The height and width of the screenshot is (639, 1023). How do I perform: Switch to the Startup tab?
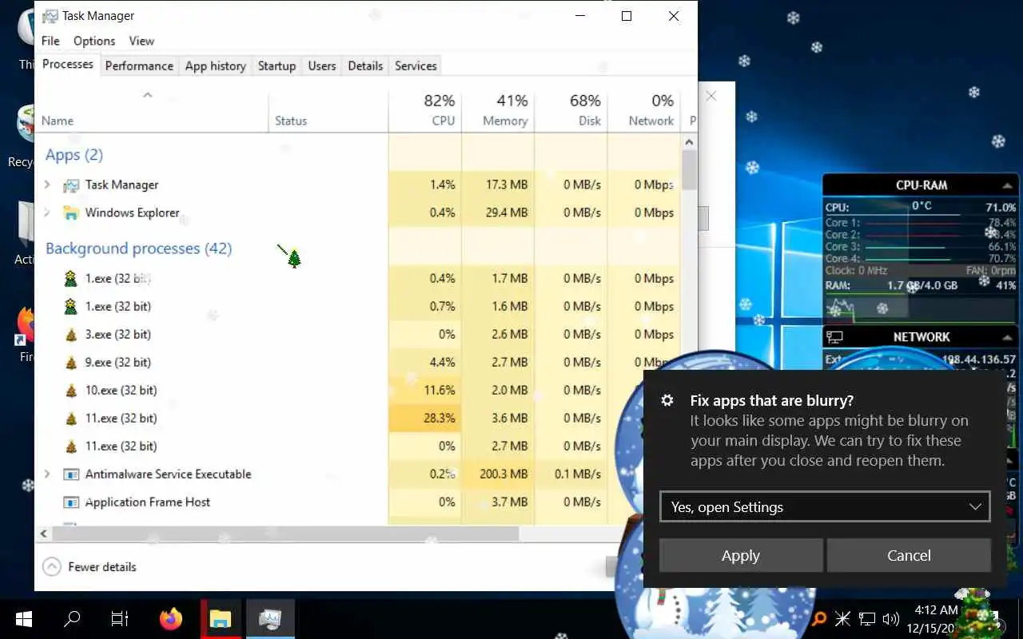(x=277, y=66)
